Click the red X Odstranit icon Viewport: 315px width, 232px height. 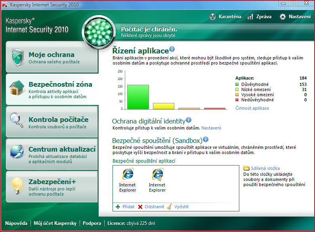pyautogui.click(x=140, y=207)
